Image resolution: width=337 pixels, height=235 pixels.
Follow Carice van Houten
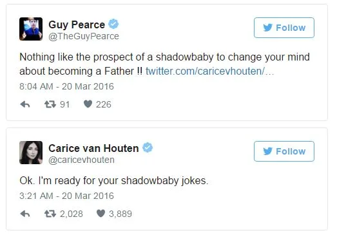tap(284, 151)
